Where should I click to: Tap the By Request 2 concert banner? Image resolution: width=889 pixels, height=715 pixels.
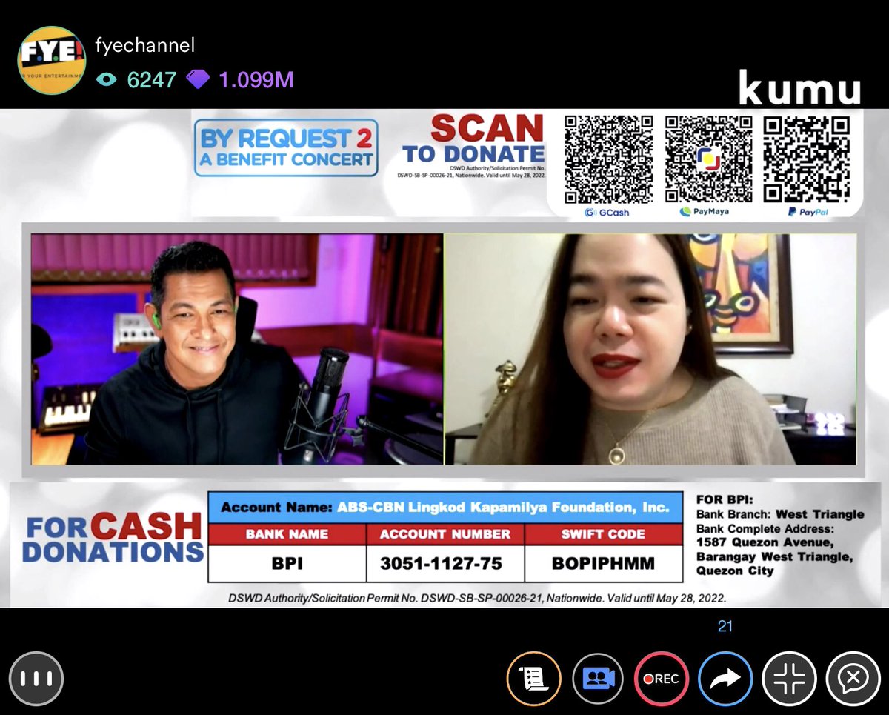[x=286, y=148]
